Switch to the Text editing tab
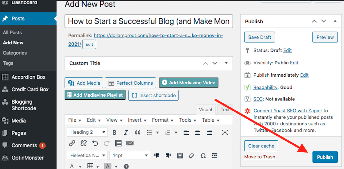Image resolution: width=344 pixels, height=169 pixels. (225, 109)
